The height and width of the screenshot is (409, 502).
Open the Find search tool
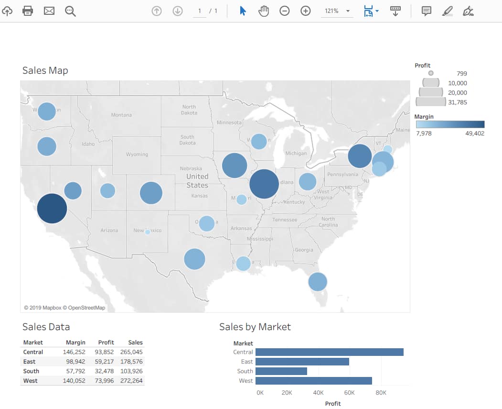coord(70,11)
